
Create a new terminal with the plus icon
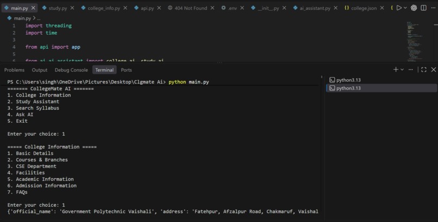[x=396, y=69]
